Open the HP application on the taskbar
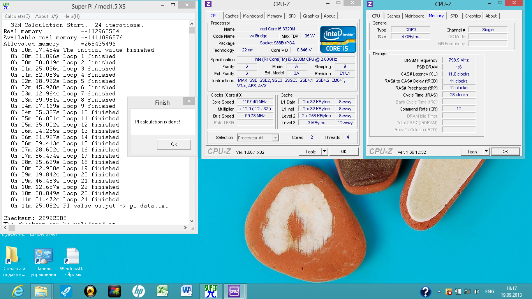 click(x=139, y=291)
